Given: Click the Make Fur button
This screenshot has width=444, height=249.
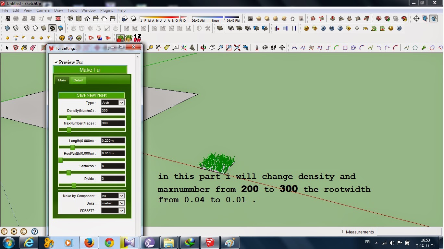Looking at the screenshot, I should (90, 70).
